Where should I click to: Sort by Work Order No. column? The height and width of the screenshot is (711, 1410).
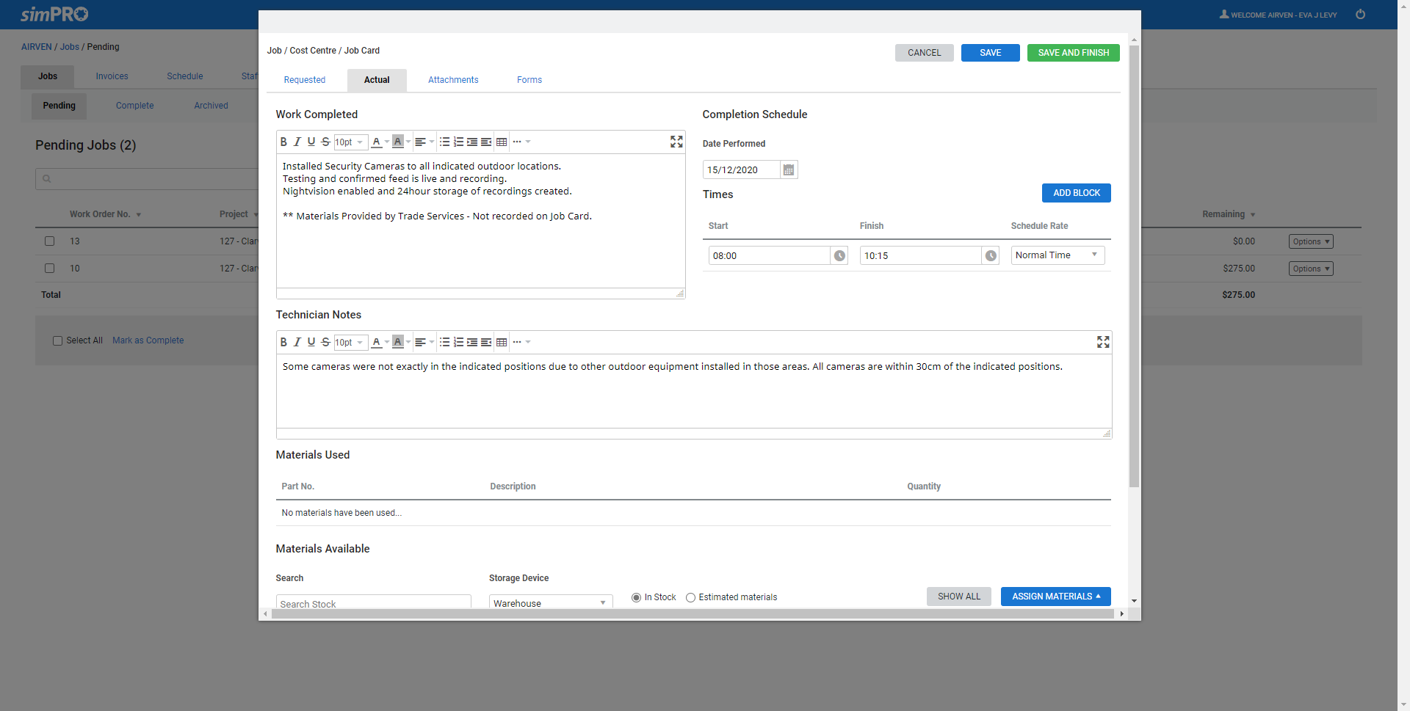105,214
